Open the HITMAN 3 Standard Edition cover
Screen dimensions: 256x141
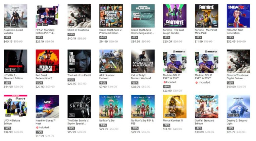pyautogui.click(x=15, y=61)
